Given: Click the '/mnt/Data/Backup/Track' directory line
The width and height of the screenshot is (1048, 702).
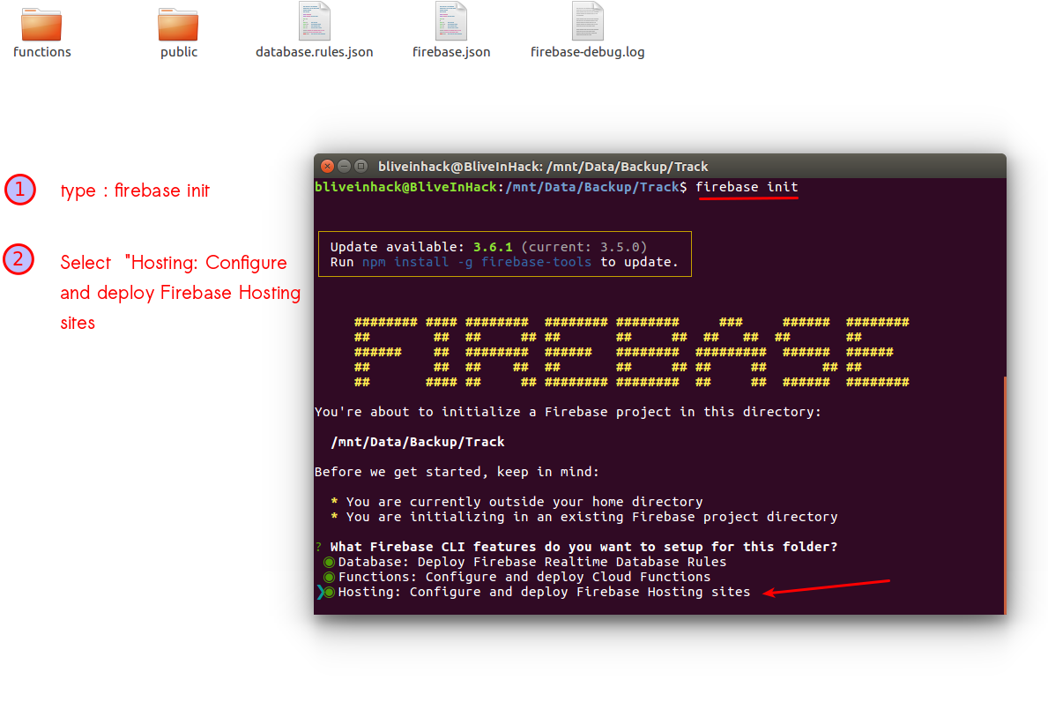Looking at the screenshot, I should click(x=418, y=442).
